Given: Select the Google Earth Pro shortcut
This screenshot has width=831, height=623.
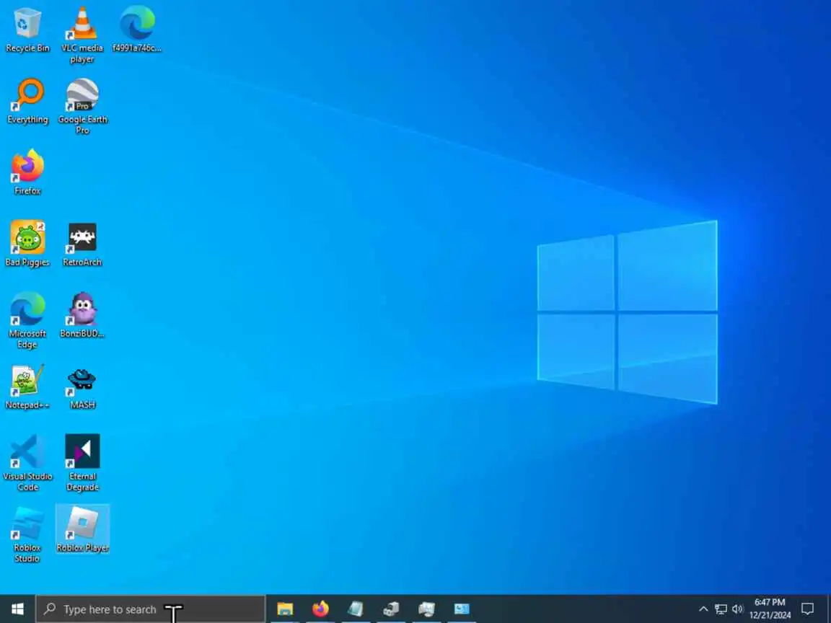Looking at the screenshot, I should pyautogui.click(x=82, y=107).
